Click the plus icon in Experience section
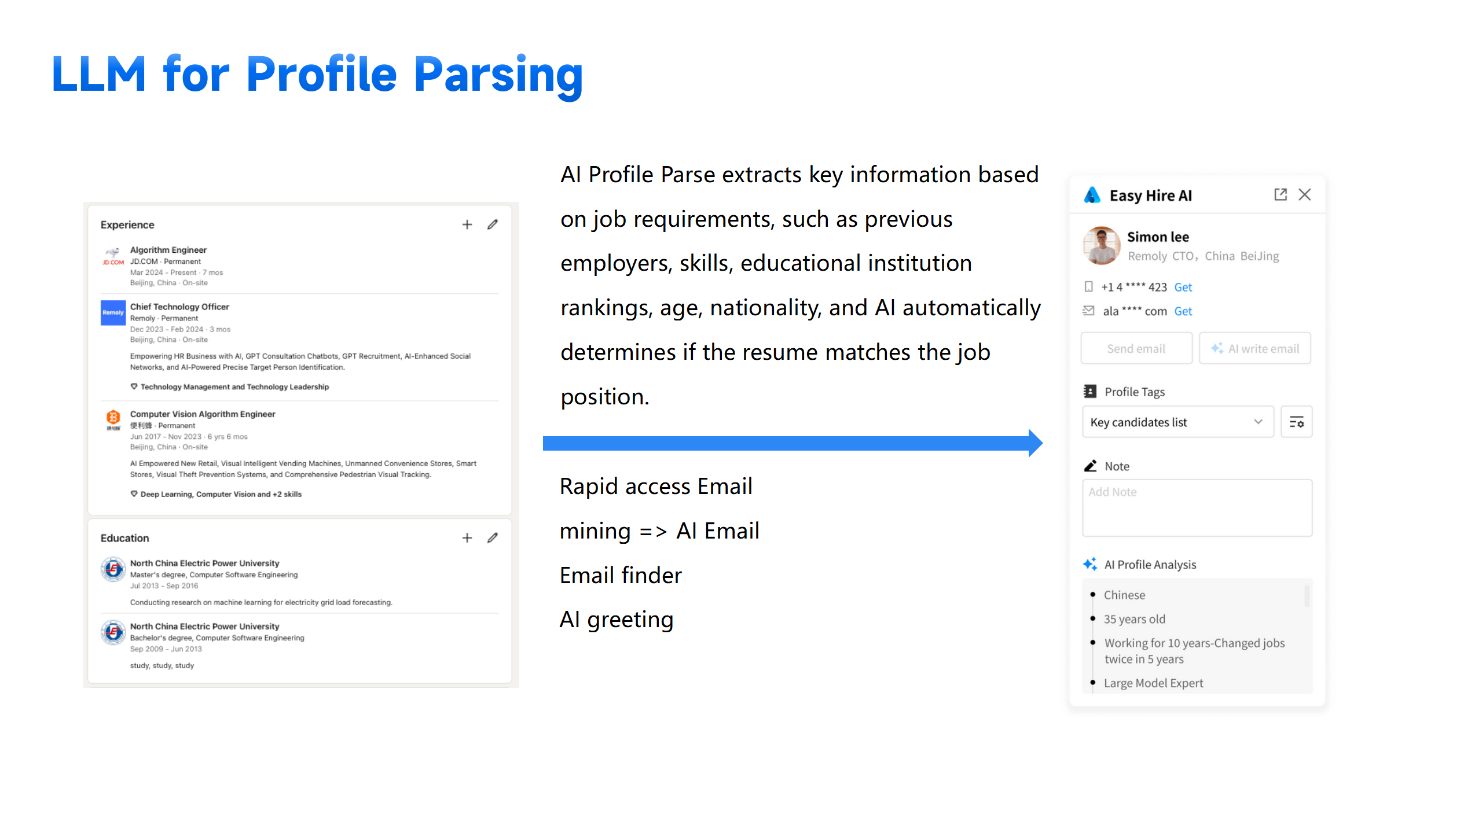 click(x=467, y=224)
